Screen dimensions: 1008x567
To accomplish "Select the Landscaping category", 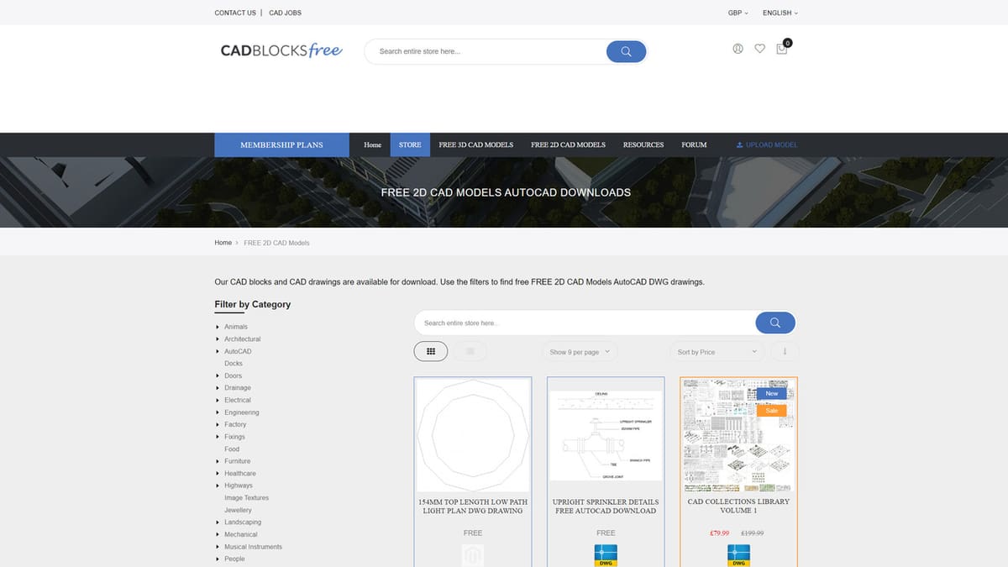I will 243,522.
